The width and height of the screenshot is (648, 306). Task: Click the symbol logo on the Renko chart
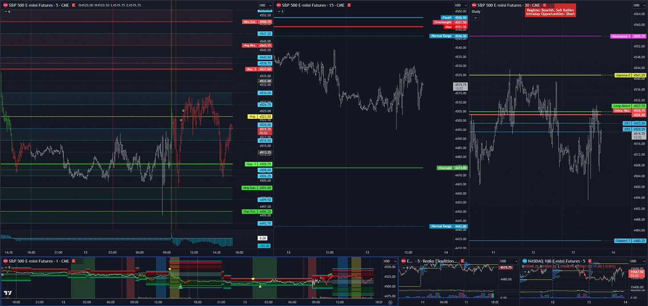coord(403,261)
